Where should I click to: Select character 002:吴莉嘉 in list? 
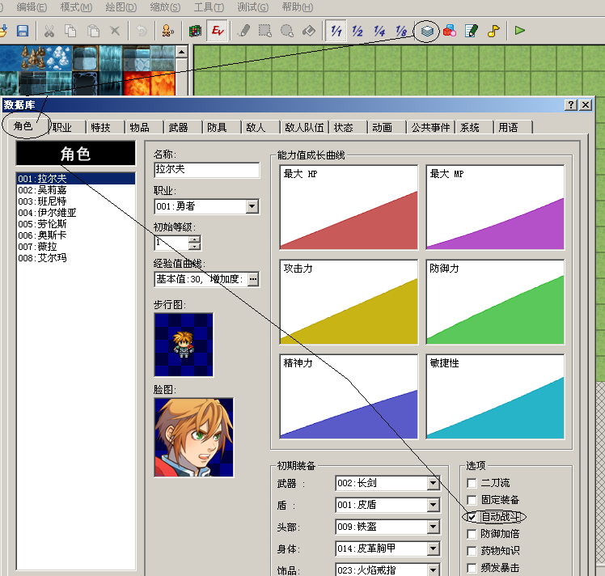pyautogui.click(x=76, y=190)
